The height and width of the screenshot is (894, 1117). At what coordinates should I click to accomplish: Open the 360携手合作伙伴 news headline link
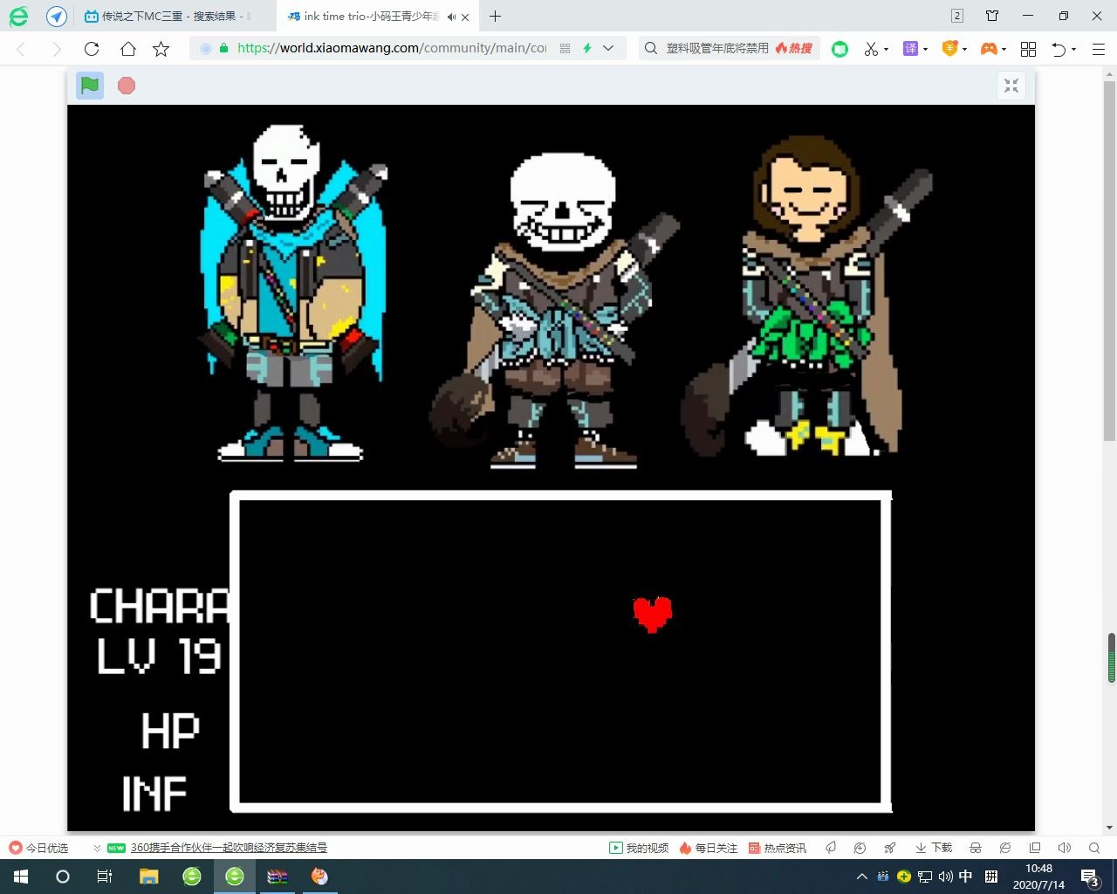(x=230, y=848)
